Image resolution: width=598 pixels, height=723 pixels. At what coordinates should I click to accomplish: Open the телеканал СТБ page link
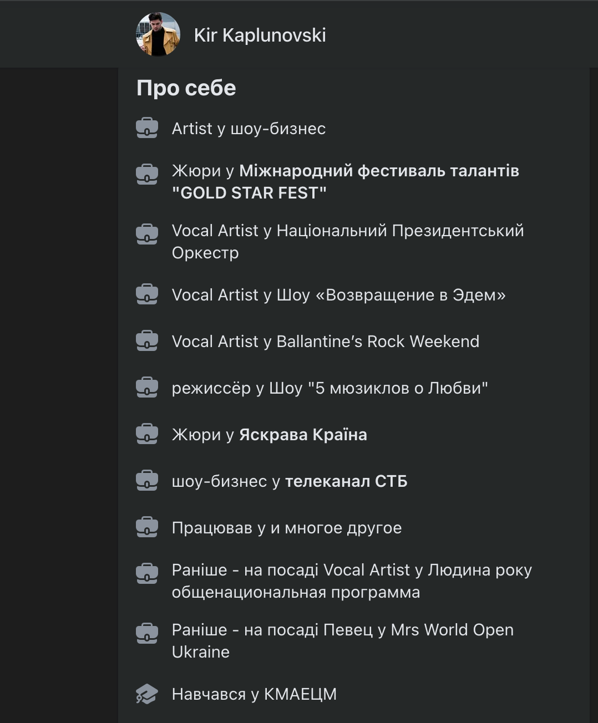(346, 481)
